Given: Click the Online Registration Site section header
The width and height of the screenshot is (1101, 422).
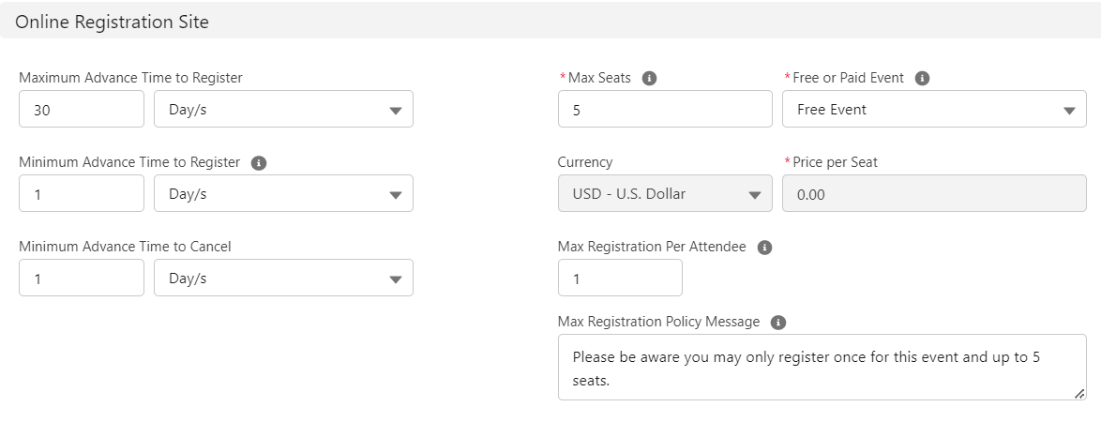Looking at the screenshot, I should click(x=112, y=23).
